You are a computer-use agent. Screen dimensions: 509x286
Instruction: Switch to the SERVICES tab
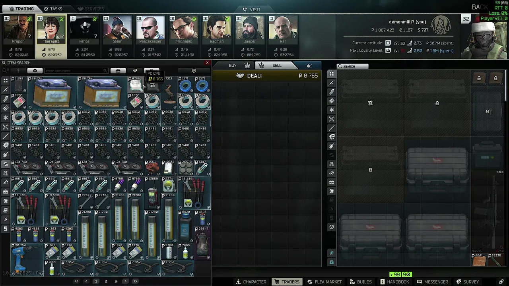coord(91,9)
